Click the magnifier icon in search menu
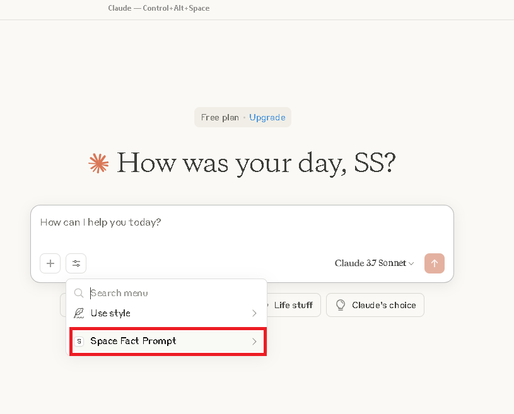 79,293
